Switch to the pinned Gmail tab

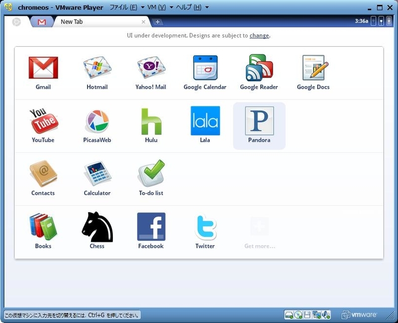(42, 22)
